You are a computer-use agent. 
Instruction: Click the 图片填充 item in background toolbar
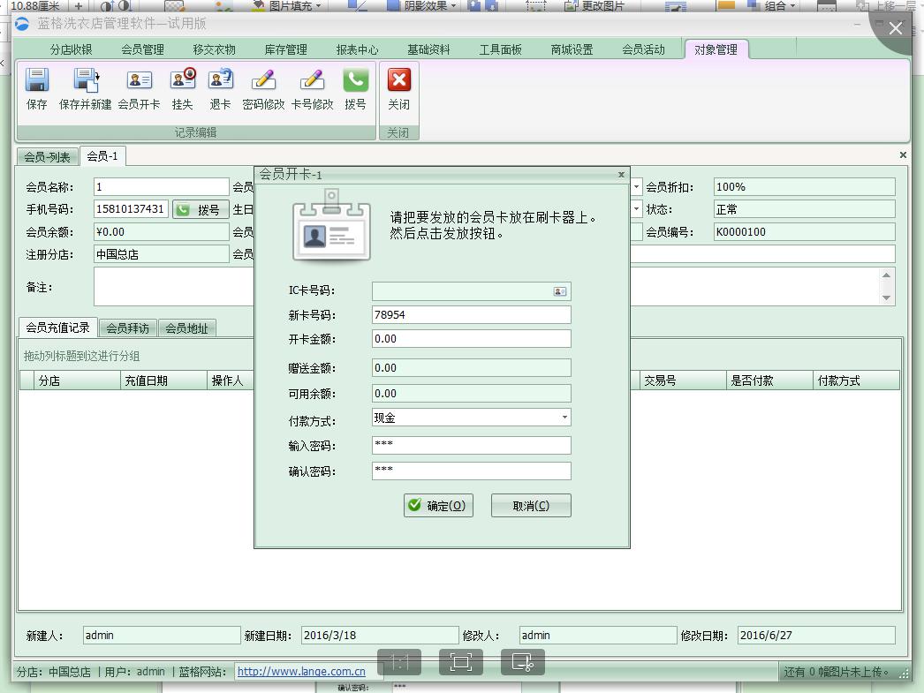(288, 6)
